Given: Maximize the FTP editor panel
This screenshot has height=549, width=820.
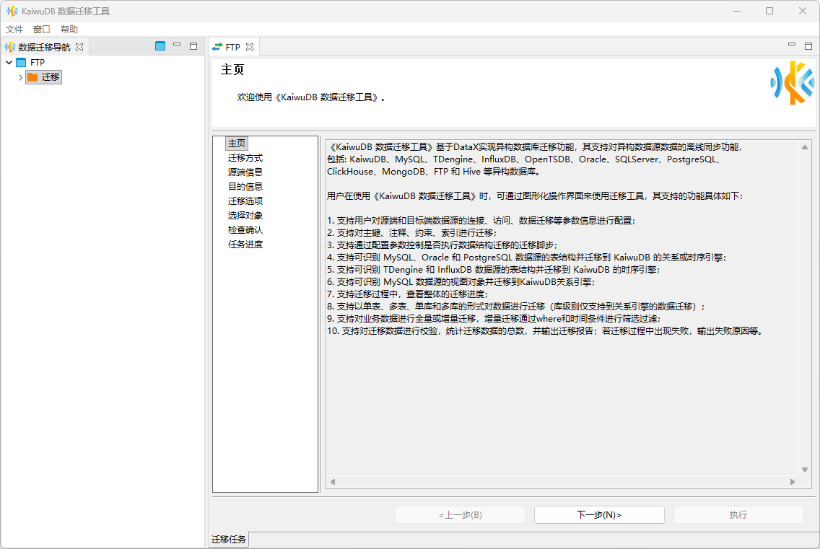Looking at the screenshot, I should point(808,46).
